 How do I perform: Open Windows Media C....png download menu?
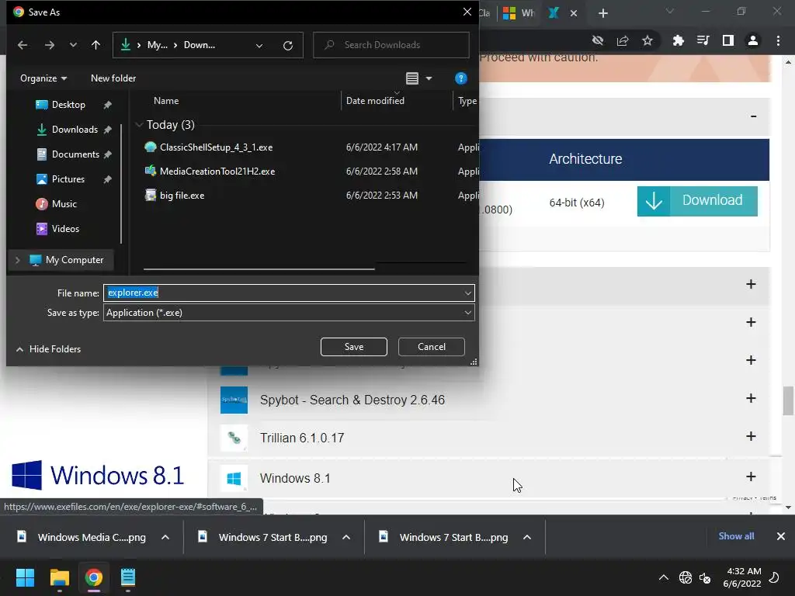click(x=165, y=537)
